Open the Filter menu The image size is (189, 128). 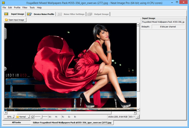coord(25,7)
